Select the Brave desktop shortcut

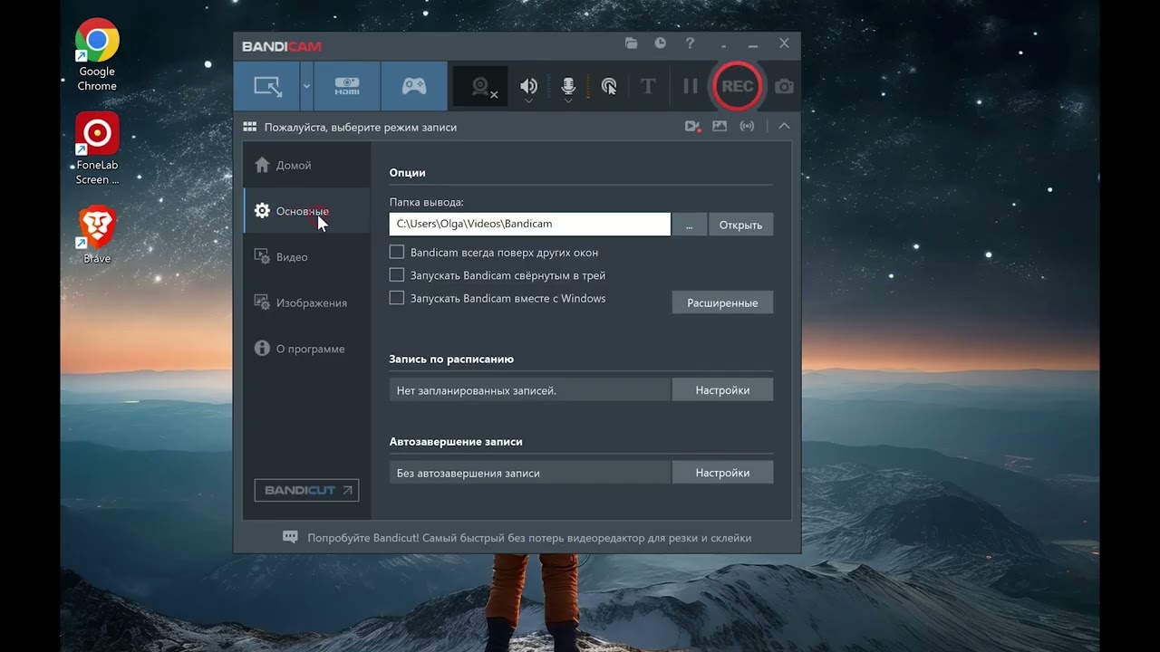pyautogui.click(x=97, y=235)
